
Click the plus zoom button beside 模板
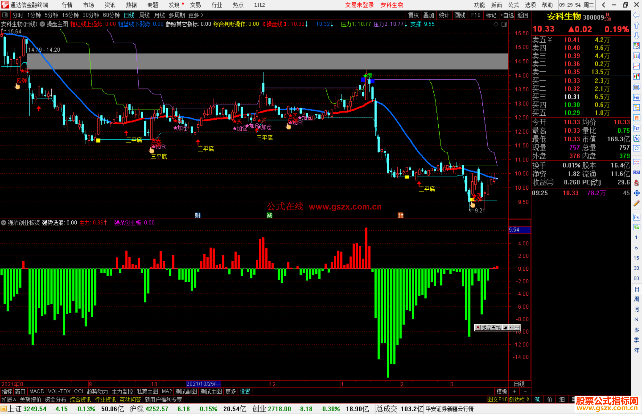514,391
